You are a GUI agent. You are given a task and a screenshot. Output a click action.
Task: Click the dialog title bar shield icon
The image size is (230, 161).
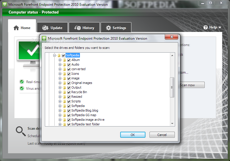(x=44, y=38)
